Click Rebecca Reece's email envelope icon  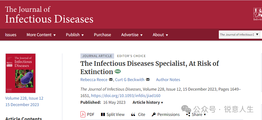[x=111, y=79]
